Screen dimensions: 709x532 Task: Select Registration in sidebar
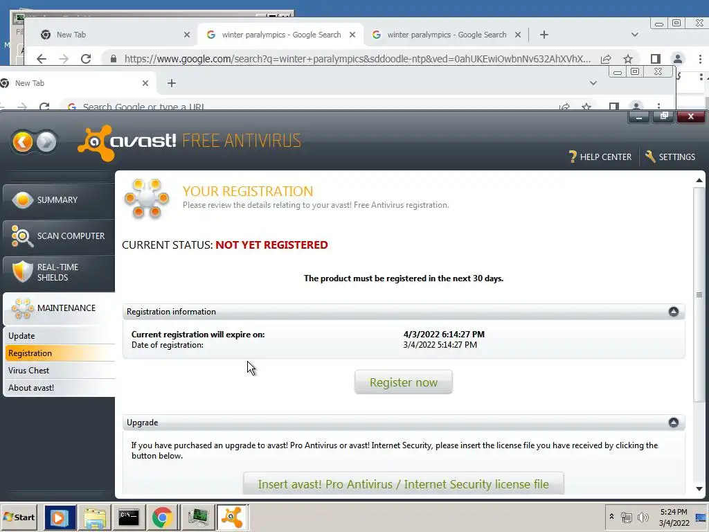[60, 353]
